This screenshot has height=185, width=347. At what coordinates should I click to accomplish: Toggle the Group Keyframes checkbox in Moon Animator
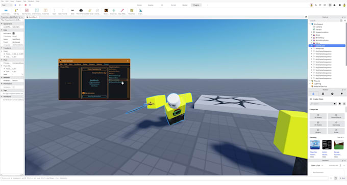105,73
